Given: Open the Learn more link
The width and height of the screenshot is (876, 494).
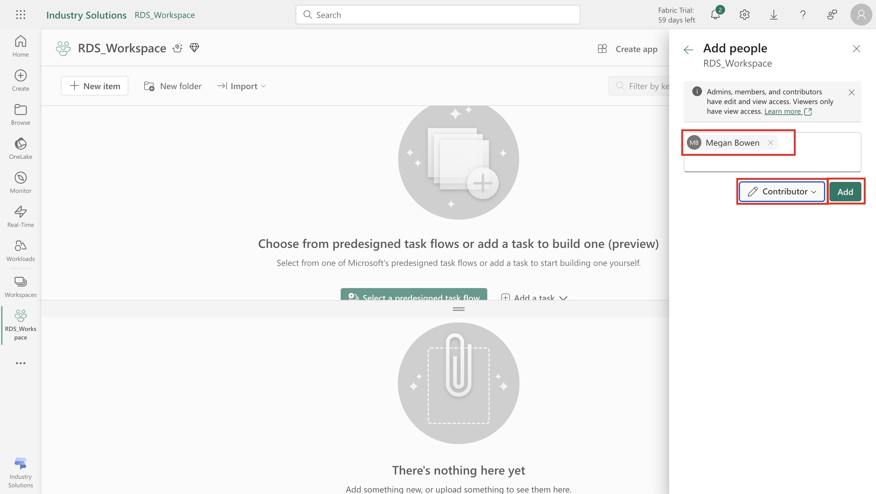Looking at the screenshot, I should click(787, 111).
